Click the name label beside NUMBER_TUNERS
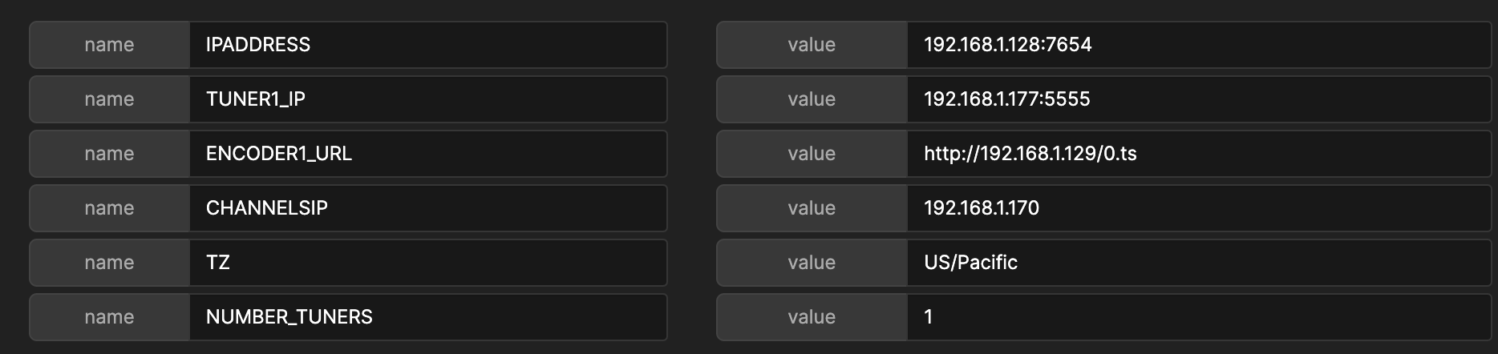The height and width of the screenshot is (354, 1498). pos(109,317)
